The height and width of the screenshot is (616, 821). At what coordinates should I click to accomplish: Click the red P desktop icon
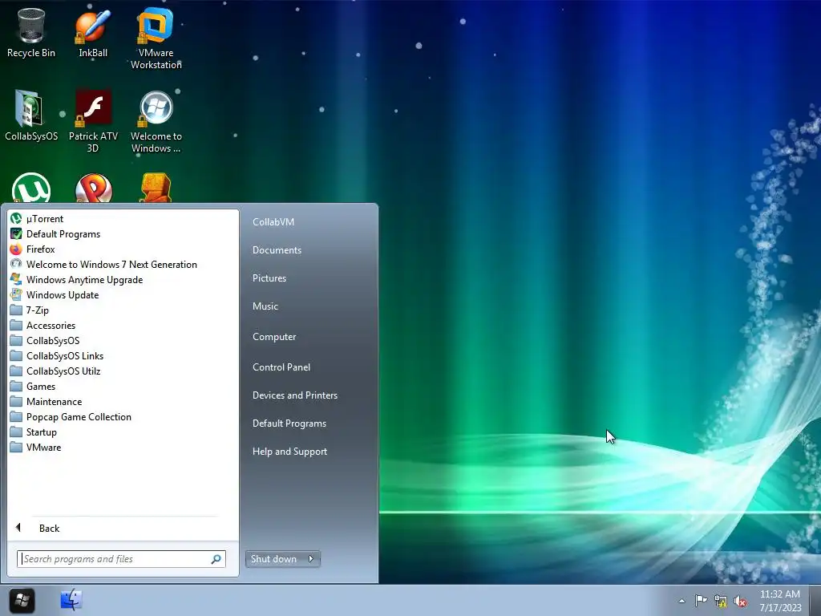pos(93,188)
